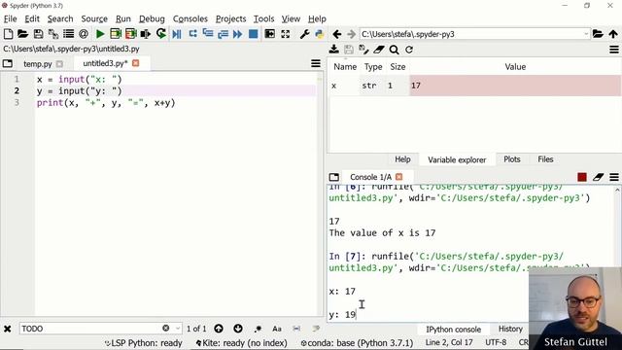622x350 pixels.
Task: Go forward with the right arrow icon
Action: pos(351,34)
